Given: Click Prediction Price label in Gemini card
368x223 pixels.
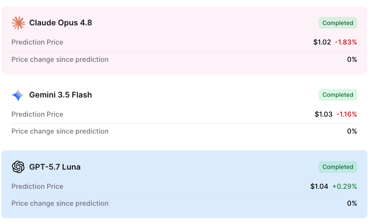Looking at the screenshot, I should pyautogui.click(x=37, y=114).
